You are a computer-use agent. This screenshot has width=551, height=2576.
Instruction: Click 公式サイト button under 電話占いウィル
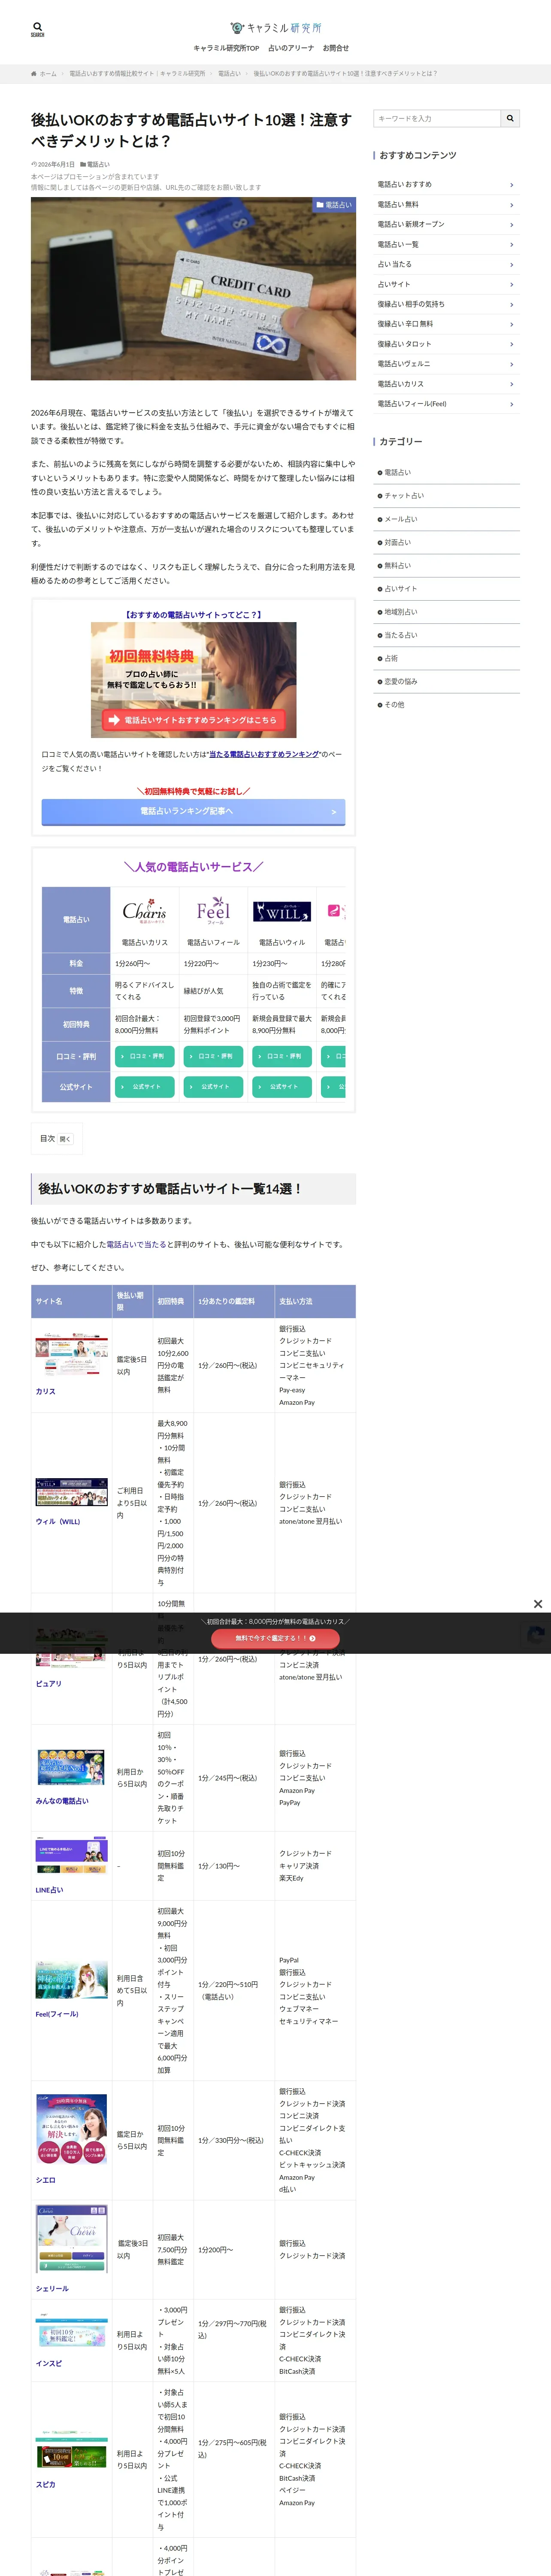point(282,1086)
